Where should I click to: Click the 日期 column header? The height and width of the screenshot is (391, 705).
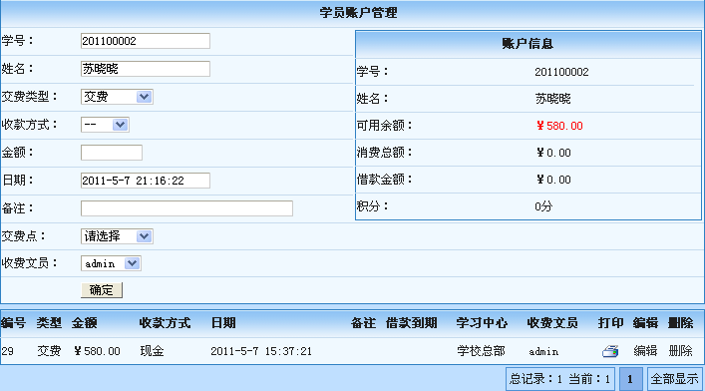pos(223,323)
